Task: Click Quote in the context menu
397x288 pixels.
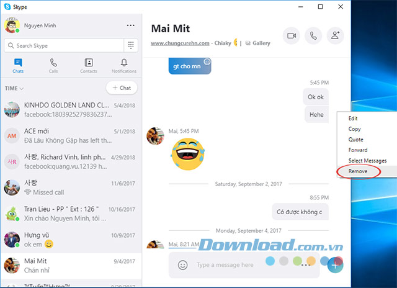Action: 356,139
